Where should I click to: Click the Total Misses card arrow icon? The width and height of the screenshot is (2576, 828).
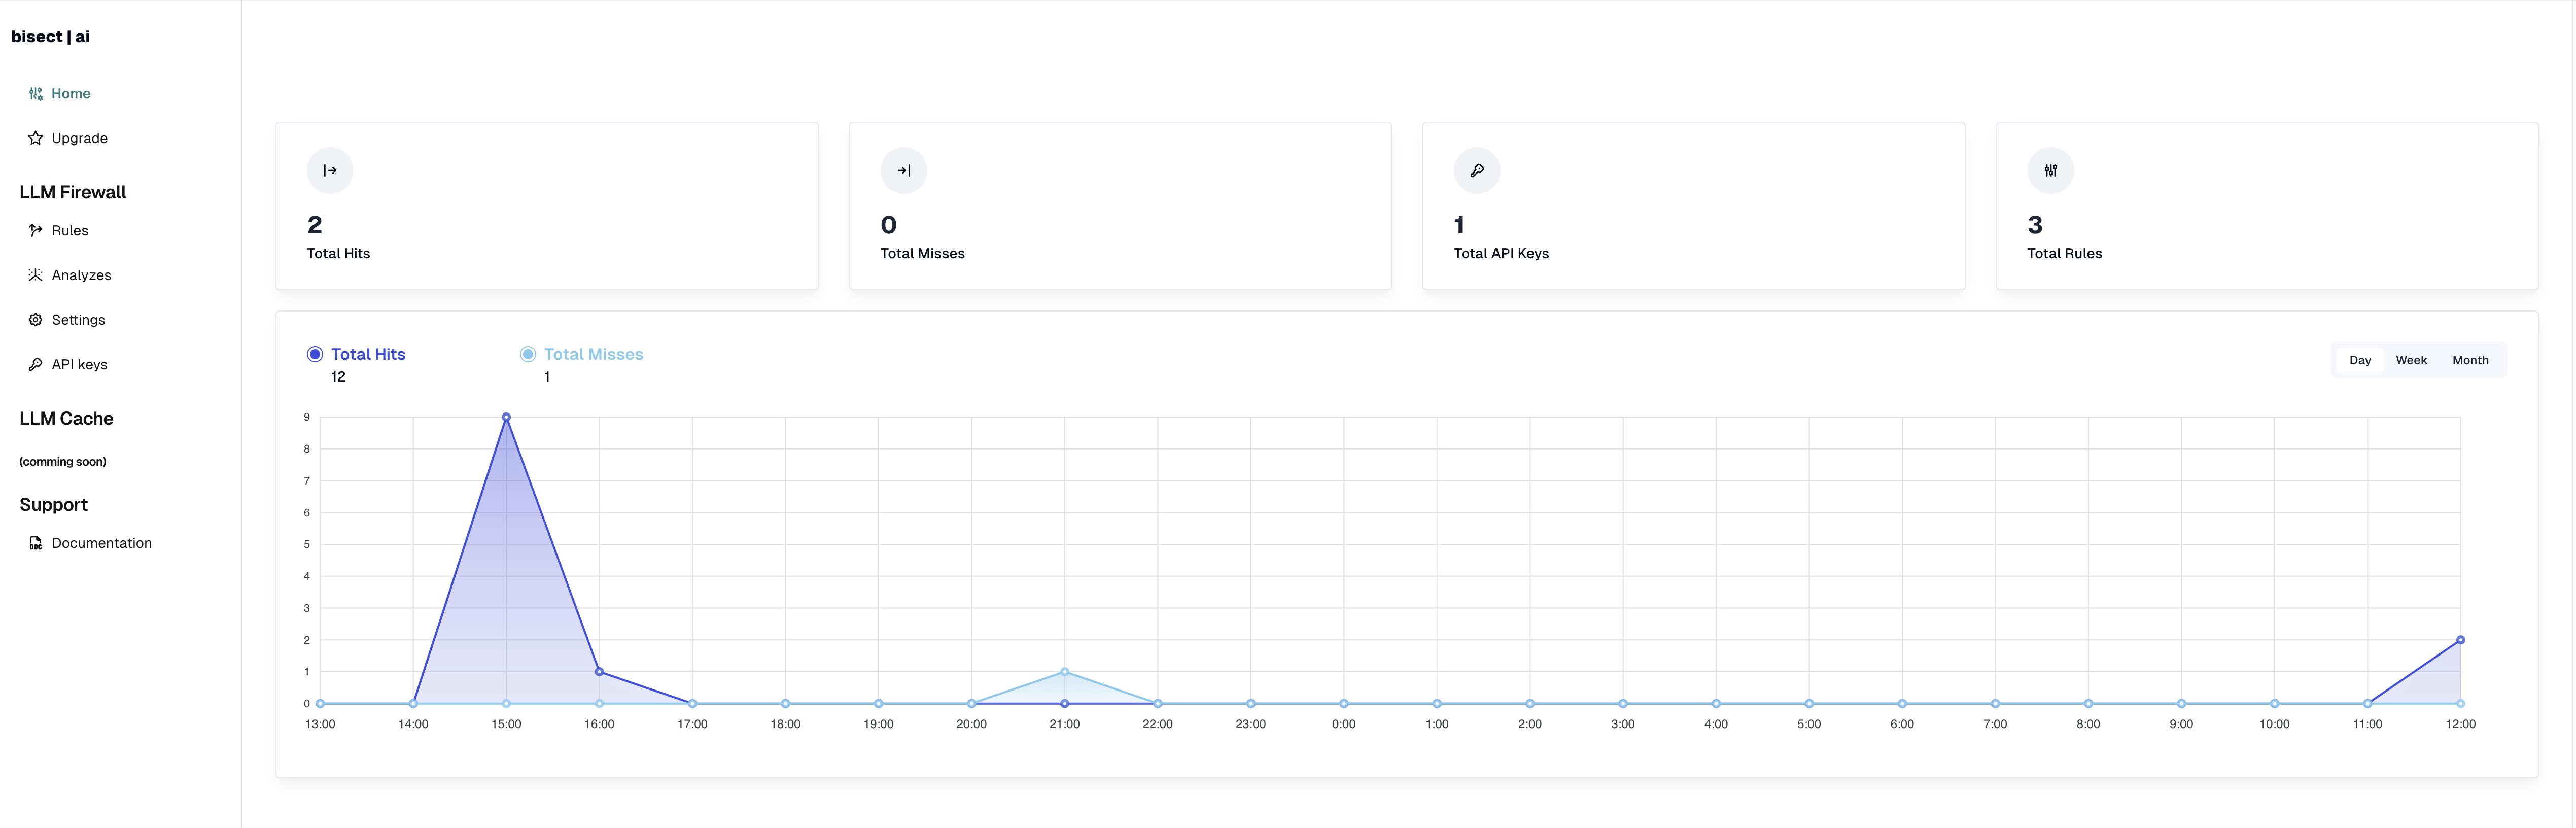click(904, 171)
